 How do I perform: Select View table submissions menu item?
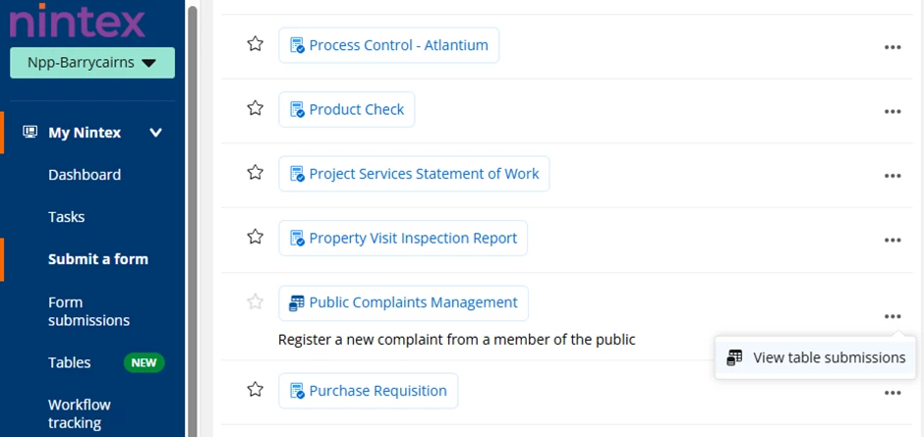coord(816,357)
